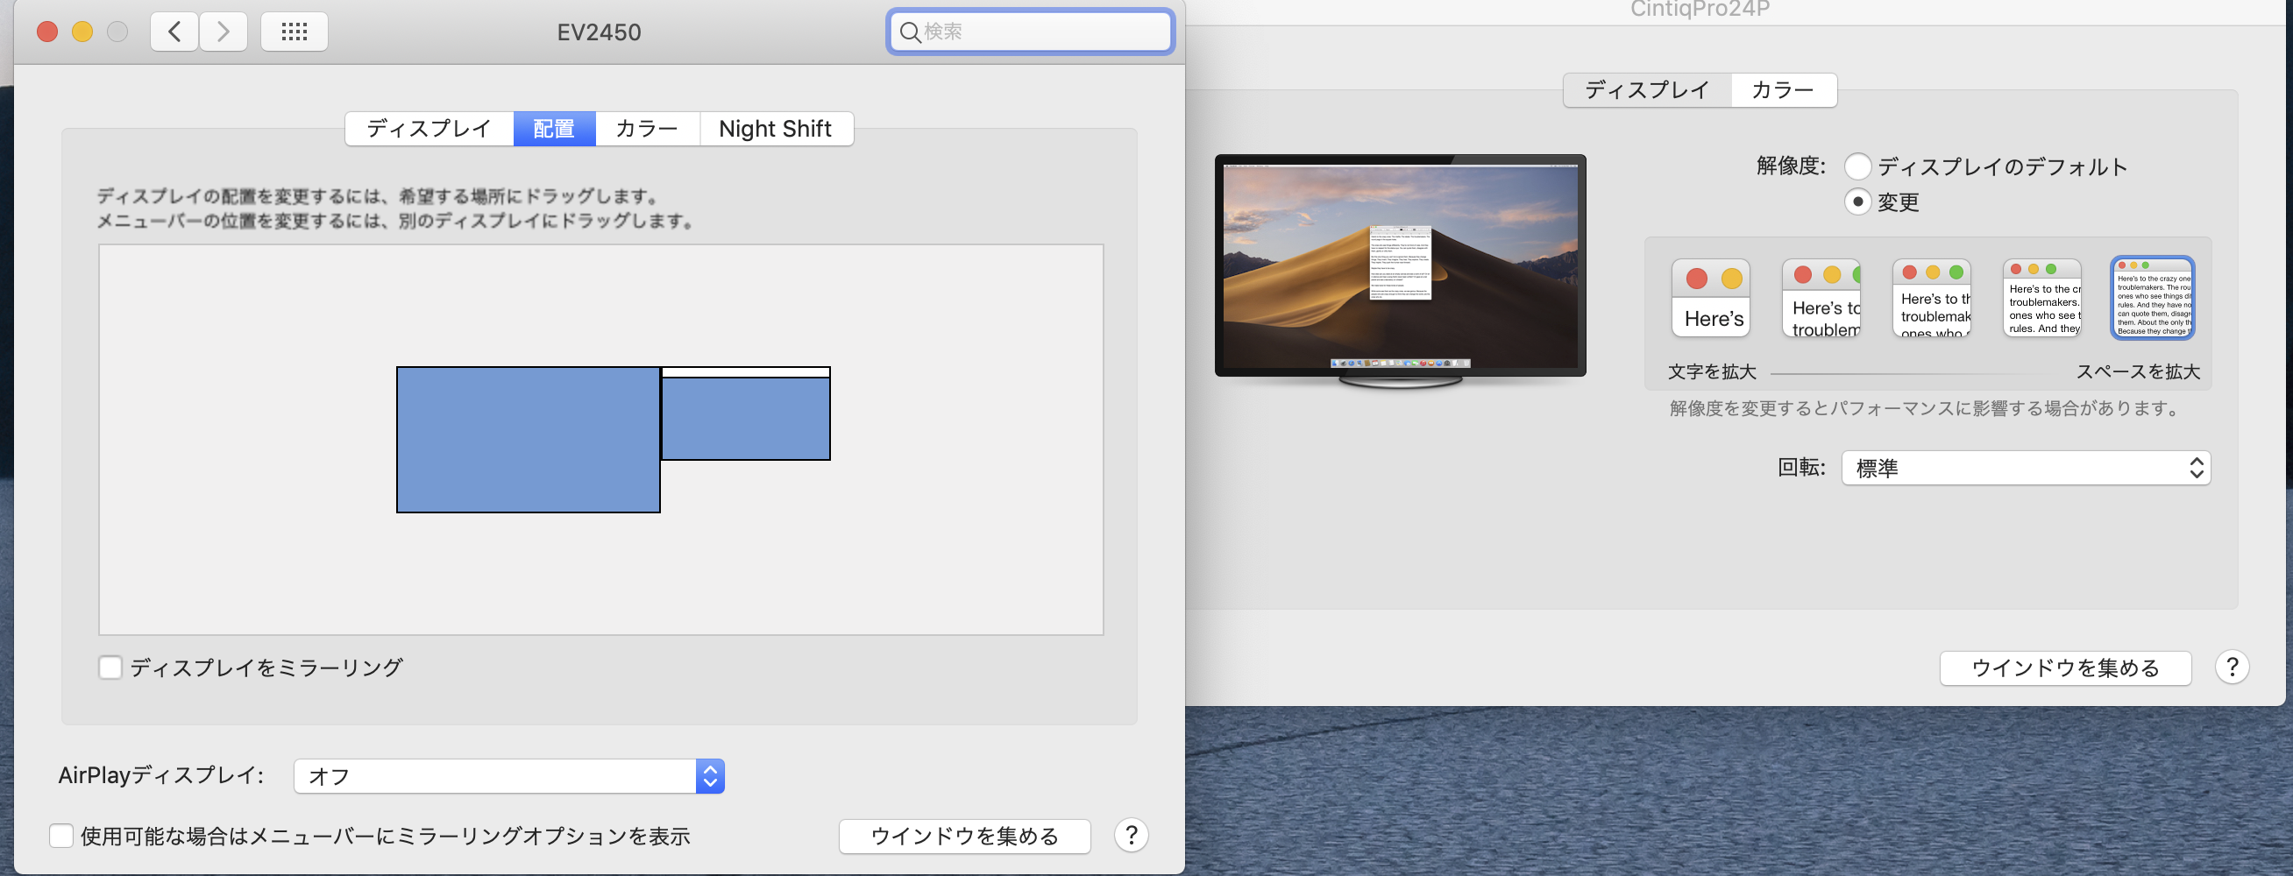Minimize the EV2450 window

point(82,32)
